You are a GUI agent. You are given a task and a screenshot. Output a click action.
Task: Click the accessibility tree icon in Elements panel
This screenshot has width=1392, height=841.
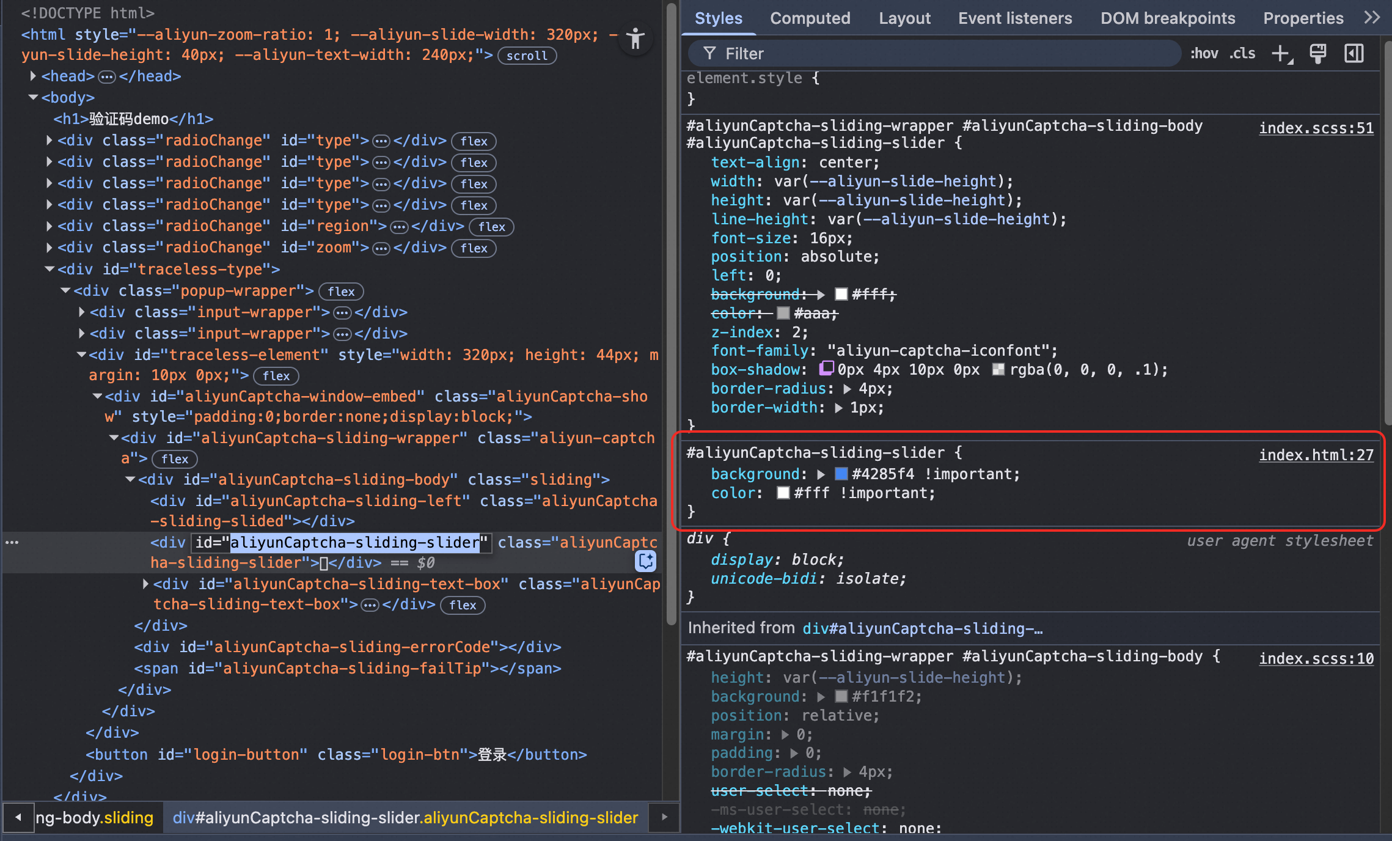(x=636, y=39)
